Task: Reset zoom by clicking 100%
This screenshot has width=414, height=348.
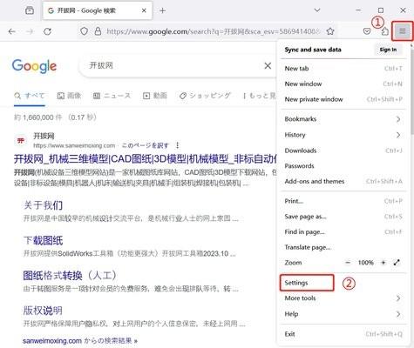Action: [365, 263]
